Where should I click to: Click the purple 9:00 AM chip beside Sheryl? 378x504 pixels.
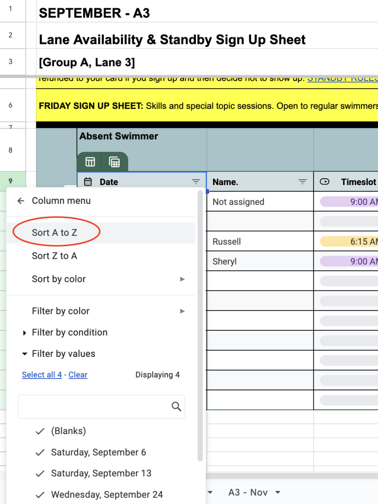click(x=349, y=261)
